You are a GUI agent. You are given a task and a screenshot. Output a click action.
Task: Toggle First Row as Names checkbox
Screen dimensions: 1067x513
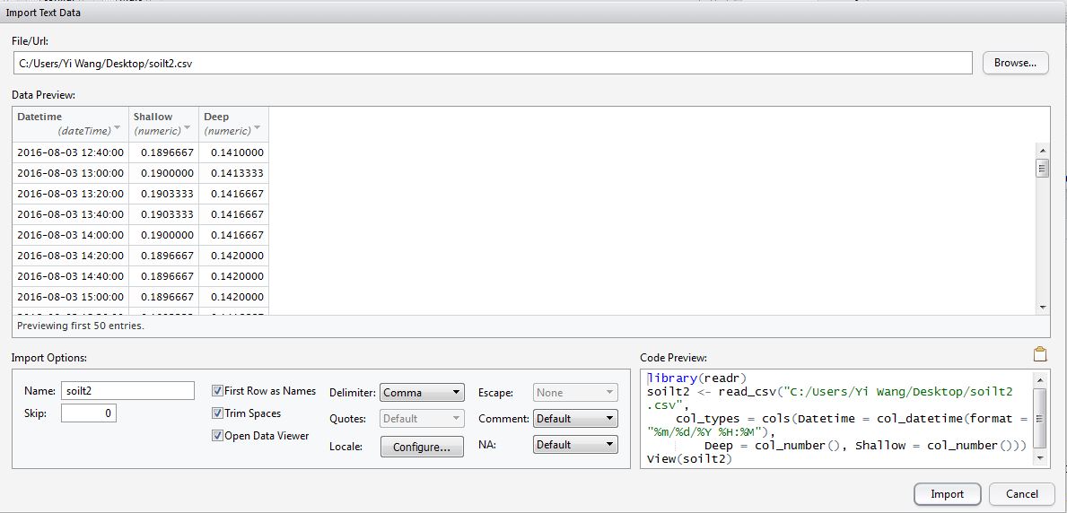(218, 391)
